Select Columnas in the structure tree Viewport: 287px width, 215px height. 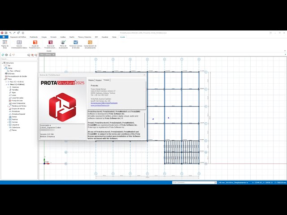[x=15, y=87]
